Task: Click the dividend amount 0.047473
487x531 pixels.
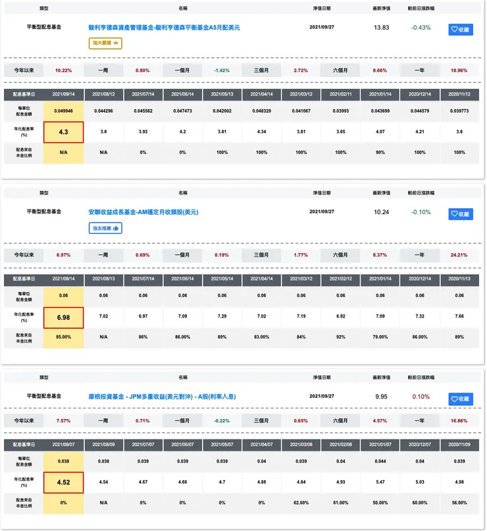Action: click(x=183, y=111)
